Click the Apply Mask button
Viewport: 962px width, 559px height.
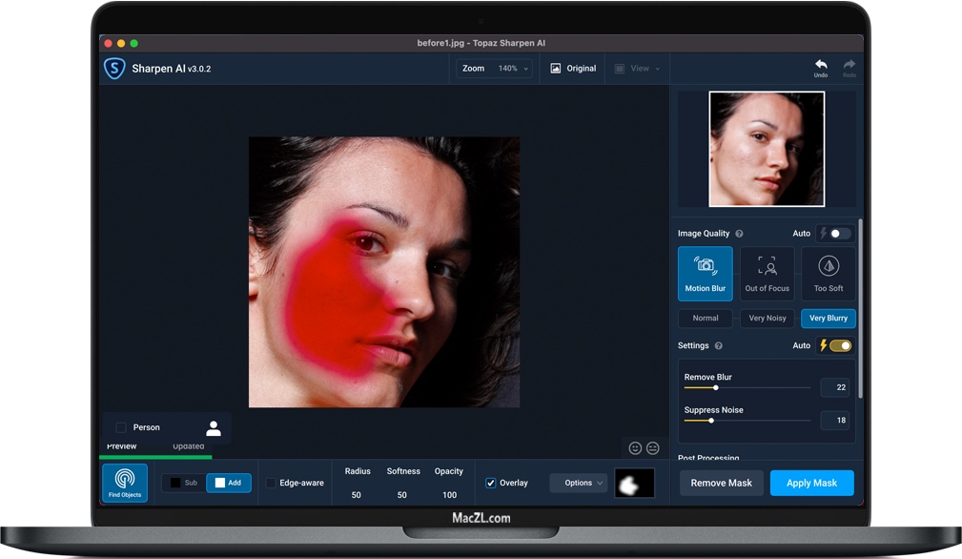[811, 483]
